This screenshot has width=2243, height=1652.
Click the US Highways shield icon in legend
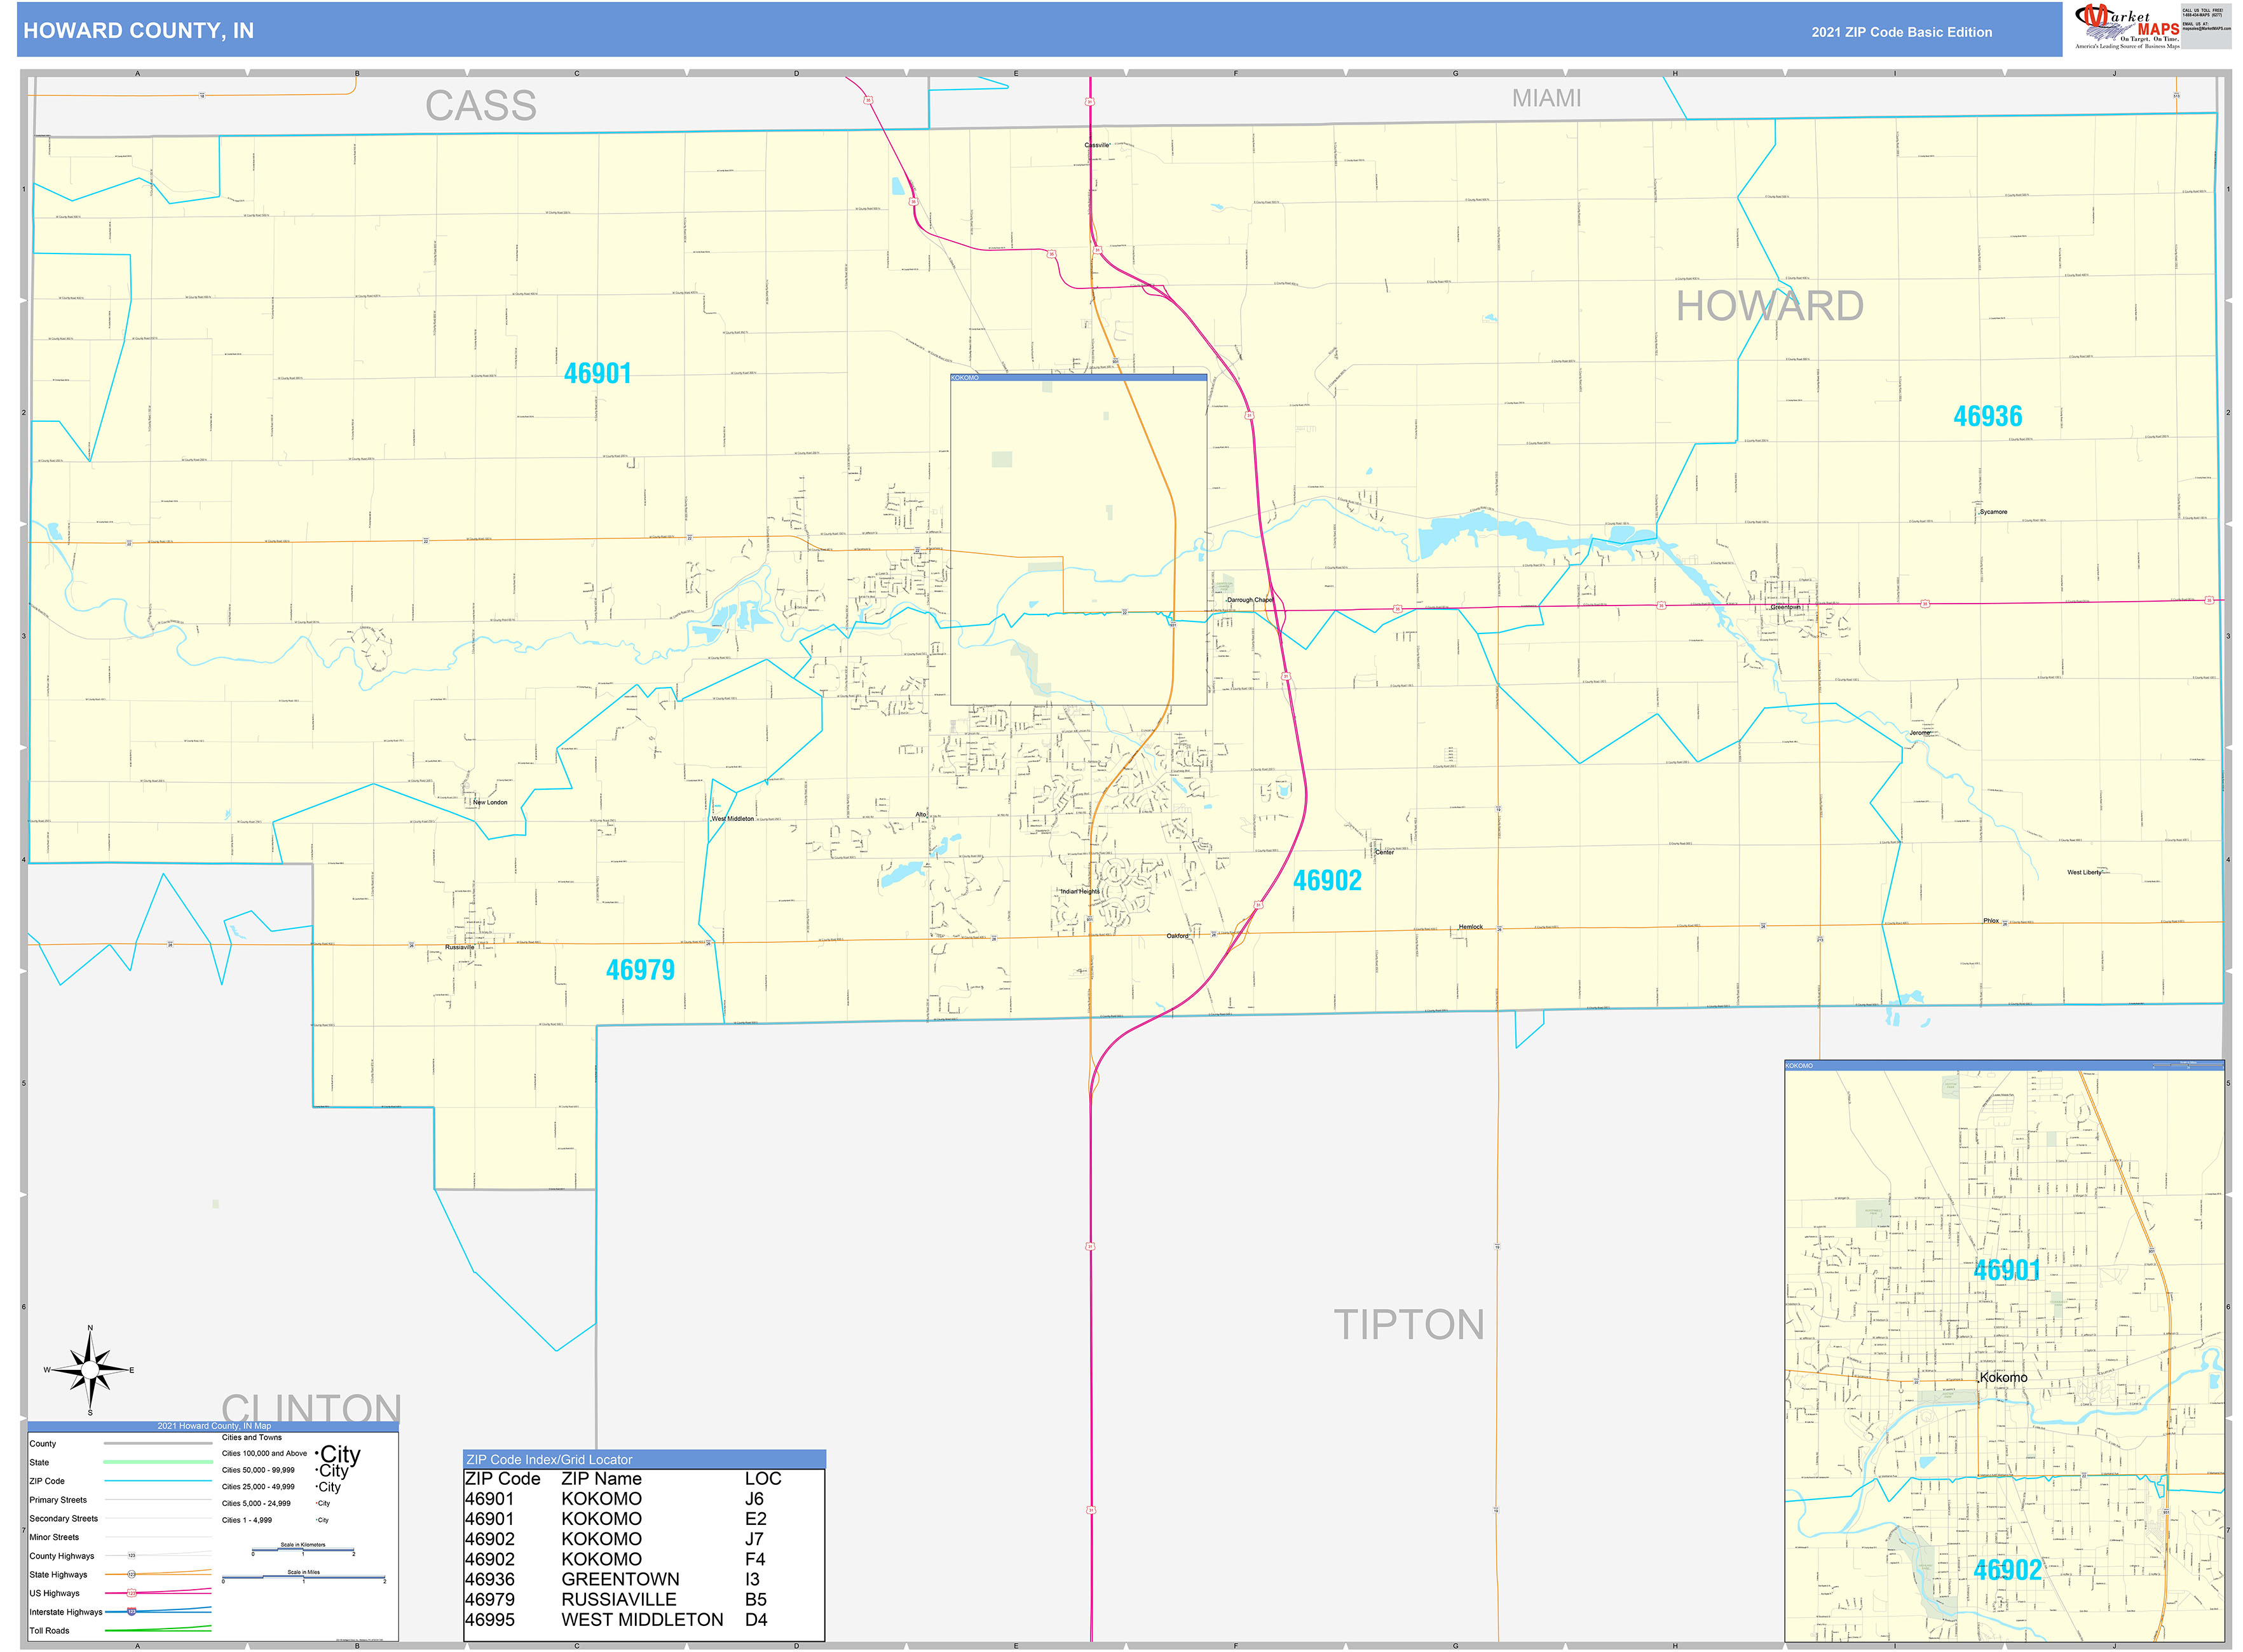pyautogui.click(x=132, y=1594)
